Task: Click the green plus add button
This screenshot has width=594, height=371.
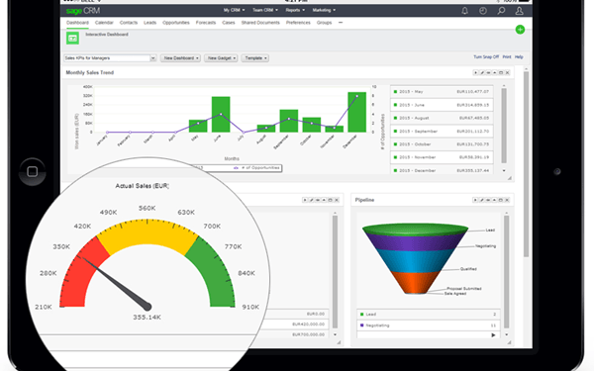Action: pos(520,30)
